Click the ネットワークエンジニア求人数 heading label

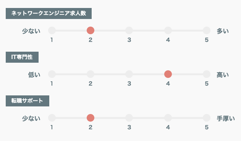tap(49, 13)
